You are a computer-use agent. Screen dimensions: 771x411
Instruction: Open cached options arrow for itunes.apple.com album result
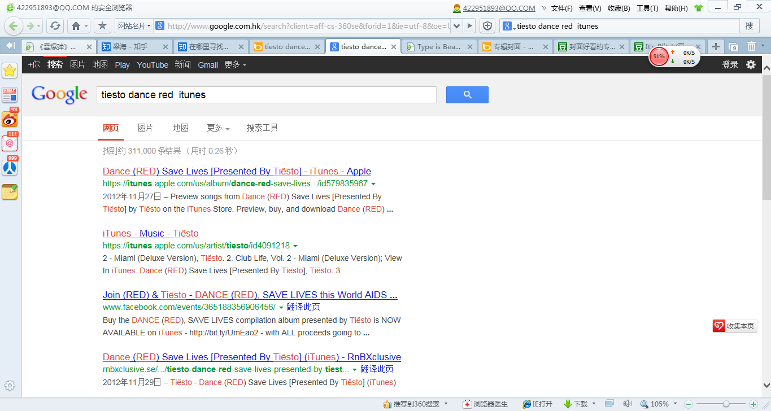click(x=373, y=184)
